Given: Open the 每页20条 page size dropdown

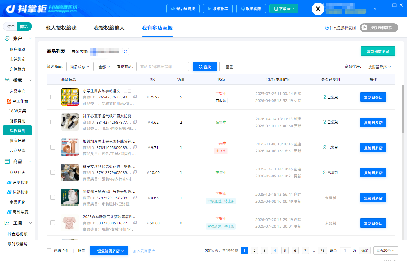Looking at the screenshot, I should (x=386, y=251).
